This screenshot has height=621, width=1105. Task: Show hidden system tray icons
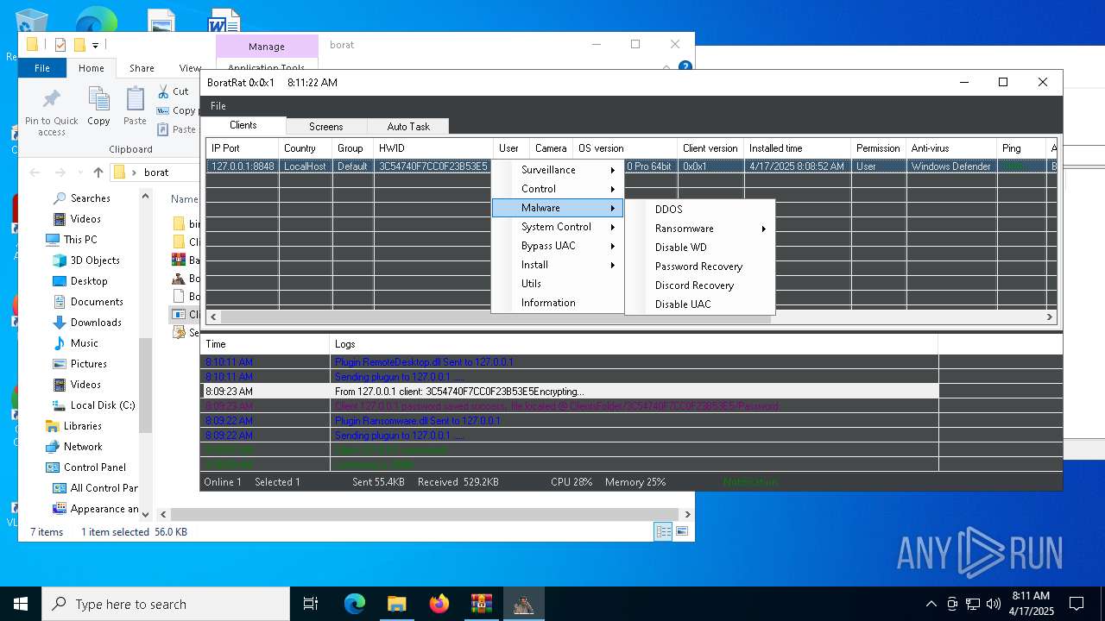pos(931,604)
